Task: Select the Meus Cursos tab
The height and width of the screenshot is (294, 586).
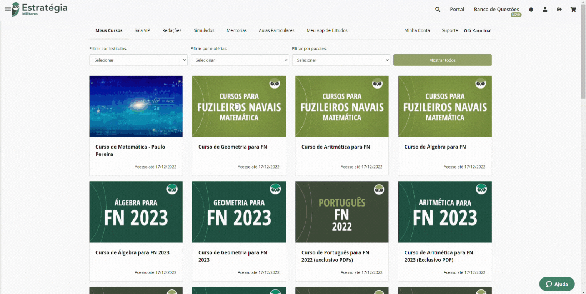Action: 109,30
